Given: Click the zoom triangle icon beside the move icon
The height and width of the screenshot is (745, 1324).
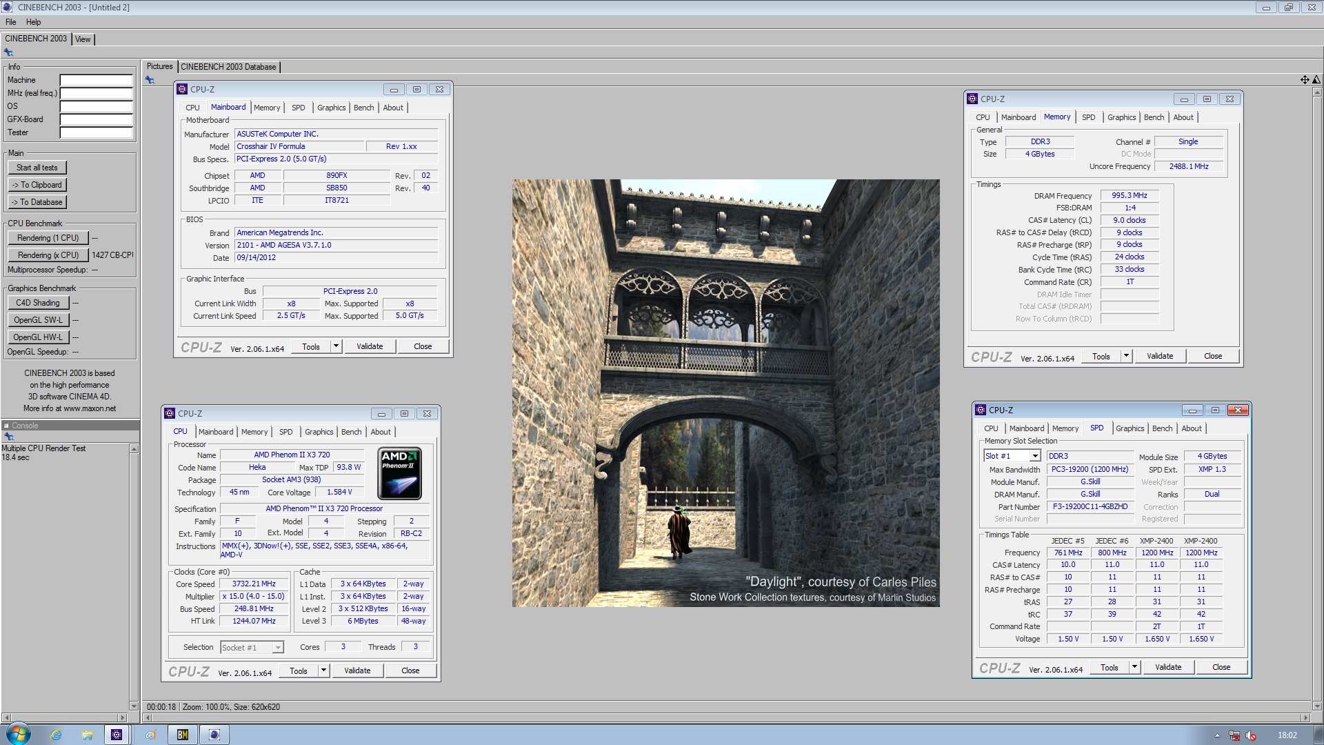Looking at the screenshot, I should (1316, 80).
